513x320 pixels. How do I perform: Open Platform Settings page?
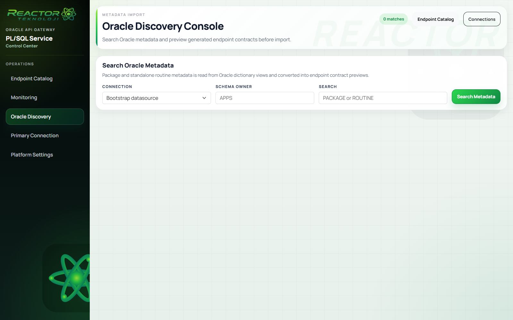[45, 155]
